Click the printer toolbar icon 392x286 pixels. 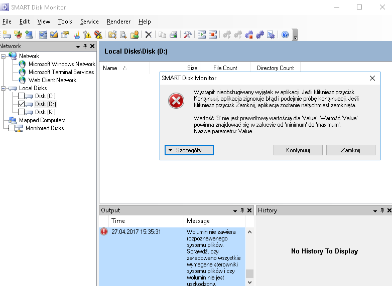coord(174,35)
